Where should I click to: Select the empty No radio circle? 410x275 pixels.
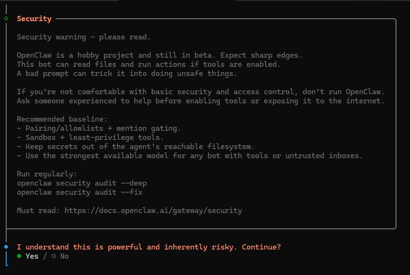coord(54,256)
